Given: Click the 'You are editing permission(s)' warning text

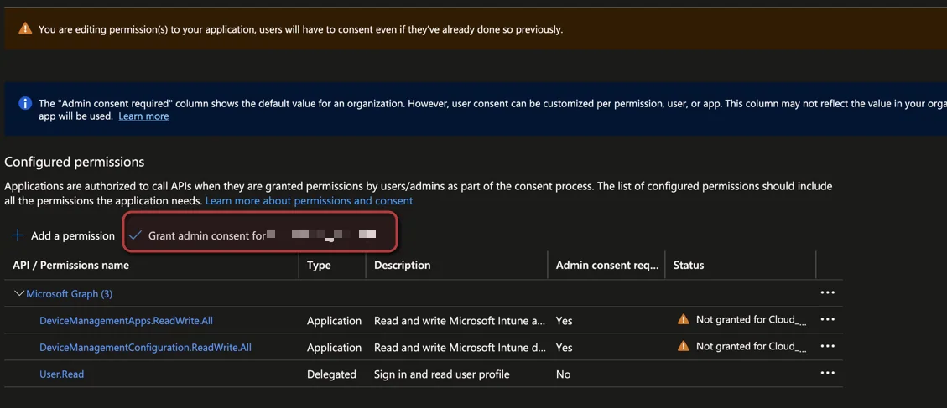Looking at the screenshot, I should [x=301, y=29].
